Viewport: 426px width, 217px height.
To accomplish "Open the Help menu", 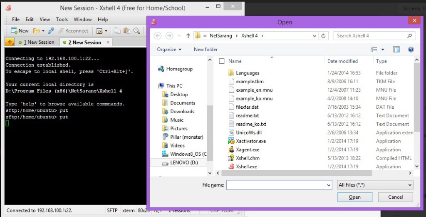I will [x=103, y=19].
